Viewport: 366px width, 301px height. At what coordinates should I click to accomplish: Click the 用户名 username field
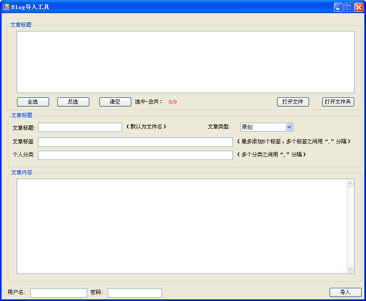tap(58, 293)
